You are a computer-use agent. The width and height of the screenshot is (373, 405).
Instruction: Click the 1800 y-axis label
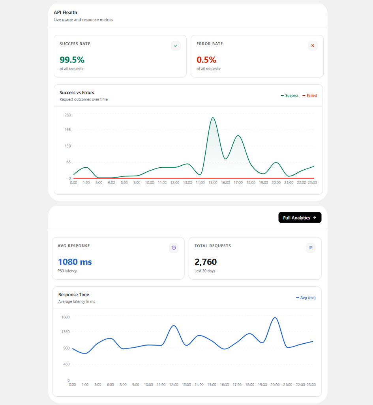coord(66,317)
